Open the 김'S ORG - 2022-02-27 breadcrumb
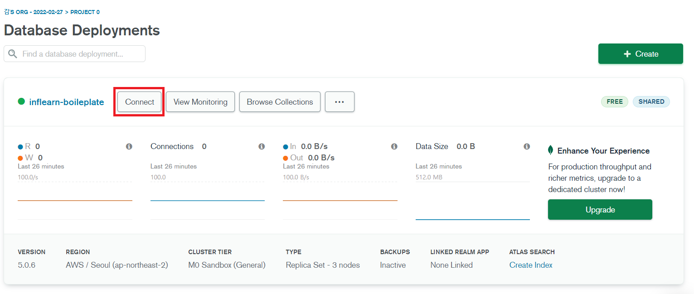 33,12
